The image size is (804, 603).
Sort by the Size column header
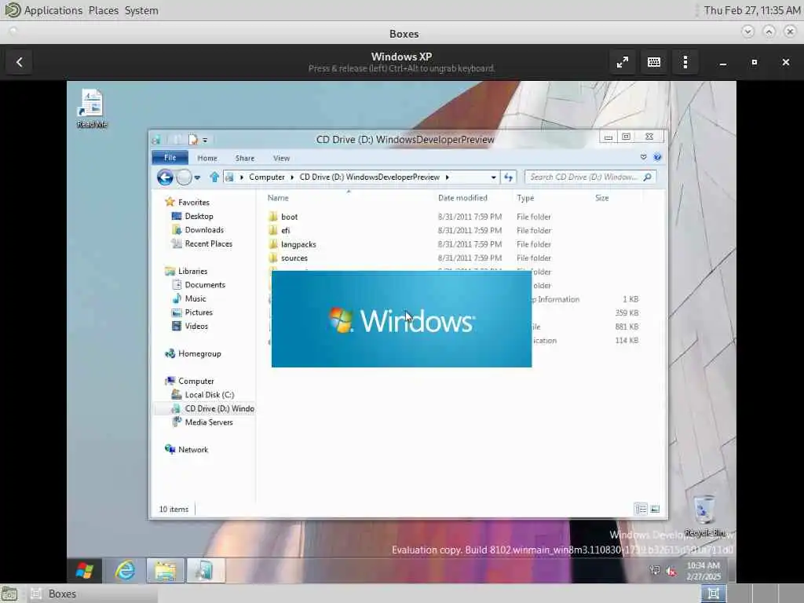tap(602, 198)
